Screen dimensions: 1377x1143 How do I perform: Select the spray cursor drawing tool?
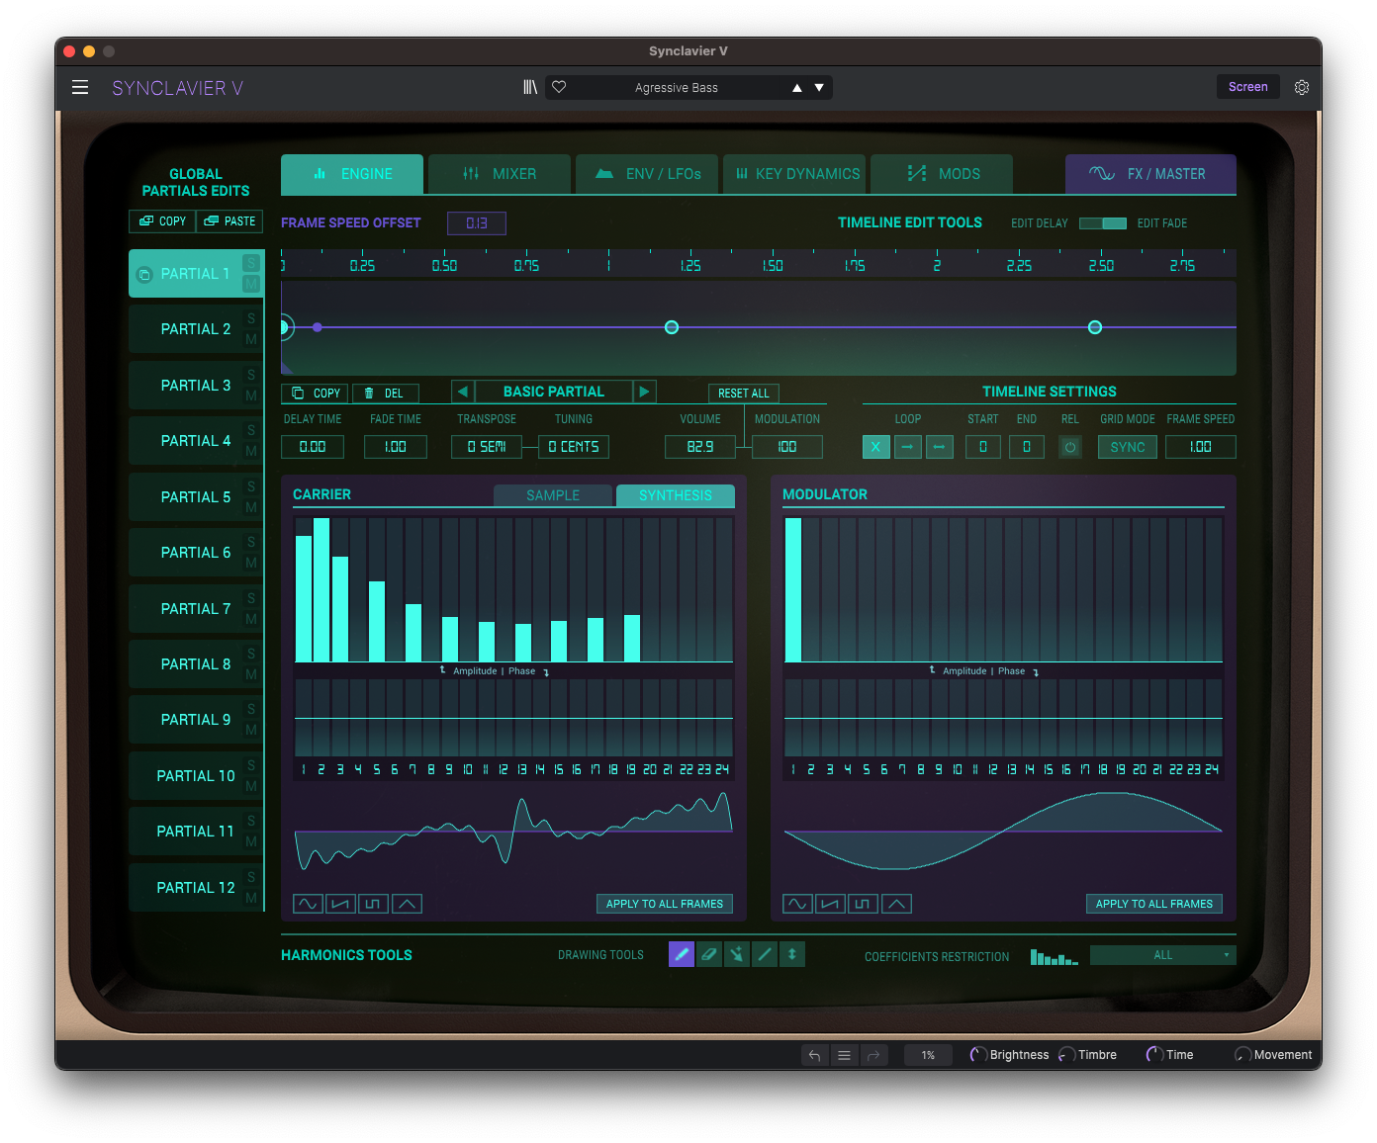[x=737, y=954]
